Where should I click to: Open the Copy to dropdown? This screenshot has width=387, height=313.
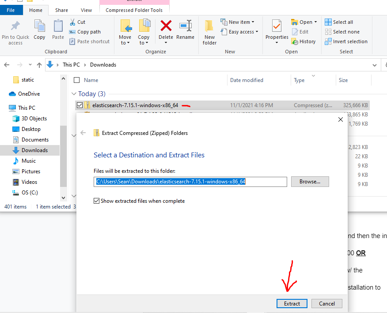(x=144, y=40)
